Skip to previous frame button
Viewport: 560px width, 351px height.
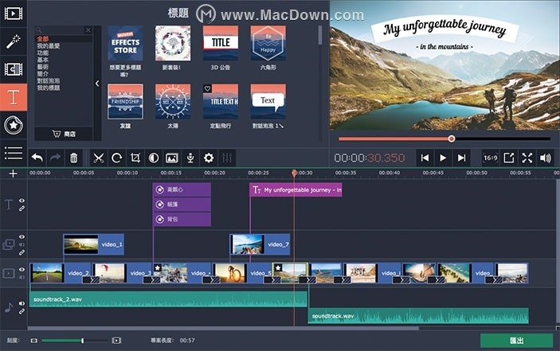[425, 158]
